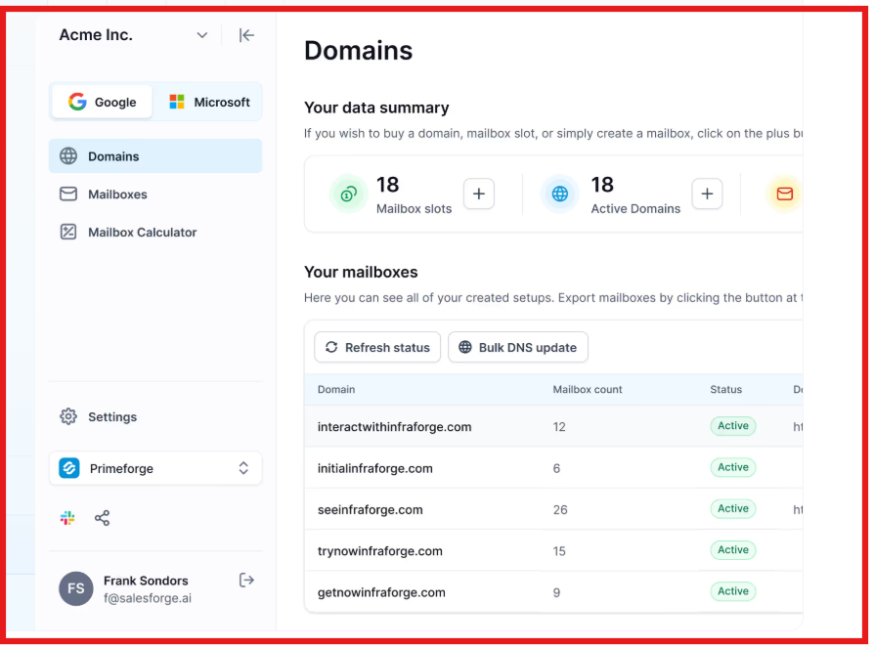The height and width of the screenshot is (648, 874).
Task: Click the FS user avatar
Action: 76,588
